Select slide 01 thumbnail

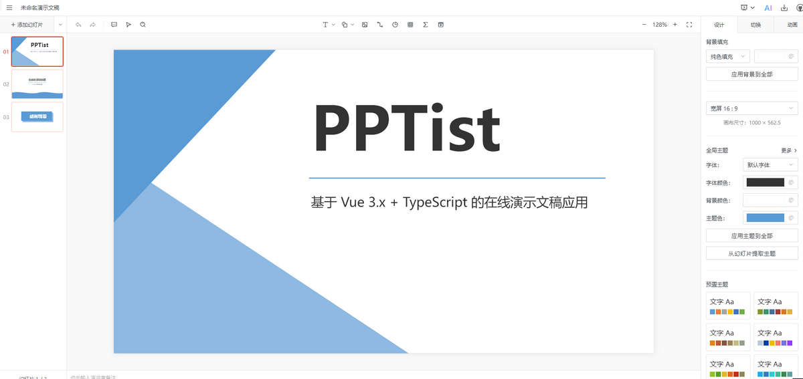[x=37, y=51]
